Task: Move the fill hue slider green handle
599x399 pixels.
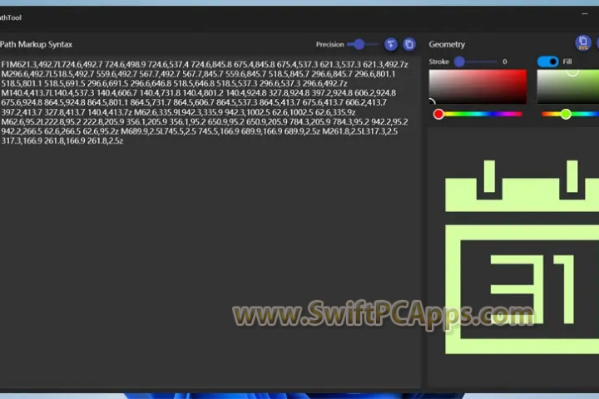Action: coord(566,114)
